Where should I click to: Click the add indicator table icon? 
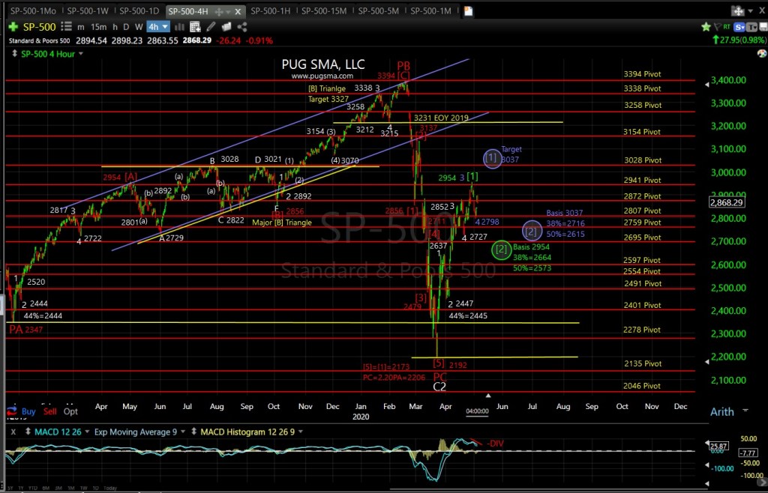(196, 27)
